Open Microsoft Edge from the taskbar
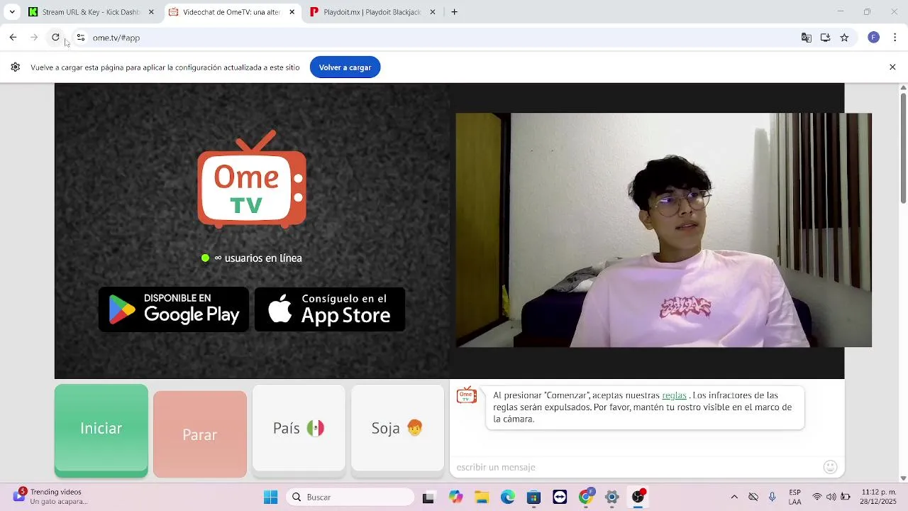 coord(508,498)
